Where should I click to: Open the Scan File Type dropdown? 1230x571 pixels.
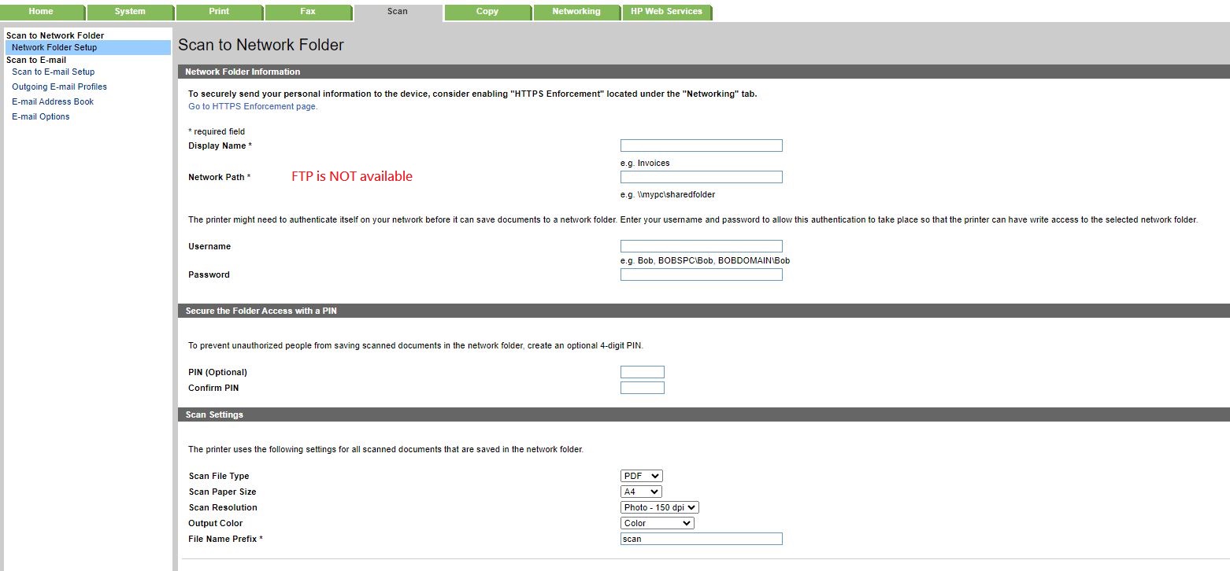[x=642, y=476]
